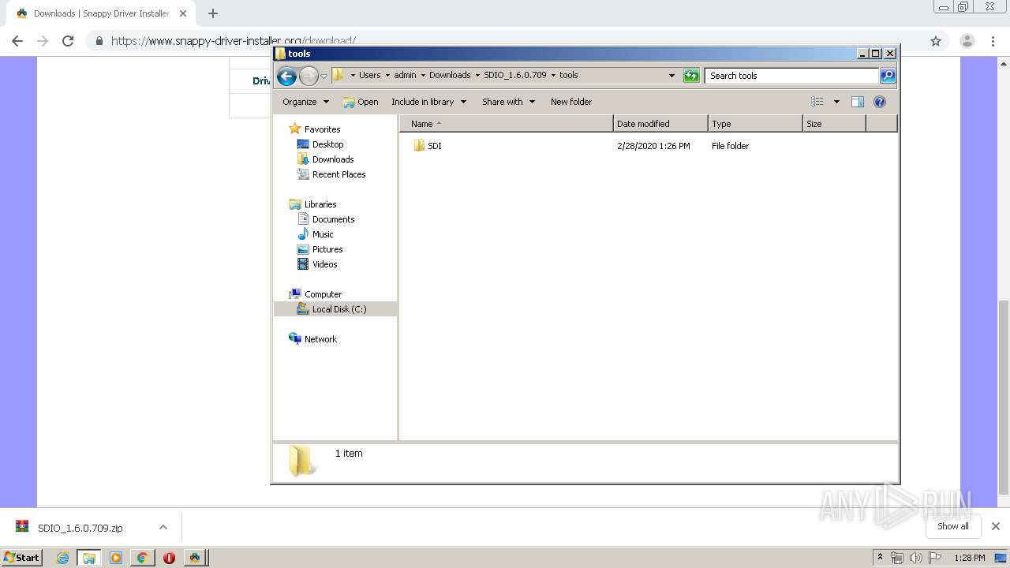Select the Downloads | Snappy Driver Installer tab
This screenshot has height=568, width=1010.
coord(101,13)
